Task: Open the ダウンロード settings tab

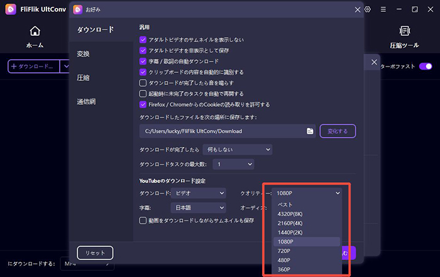Action: [101, 30]
